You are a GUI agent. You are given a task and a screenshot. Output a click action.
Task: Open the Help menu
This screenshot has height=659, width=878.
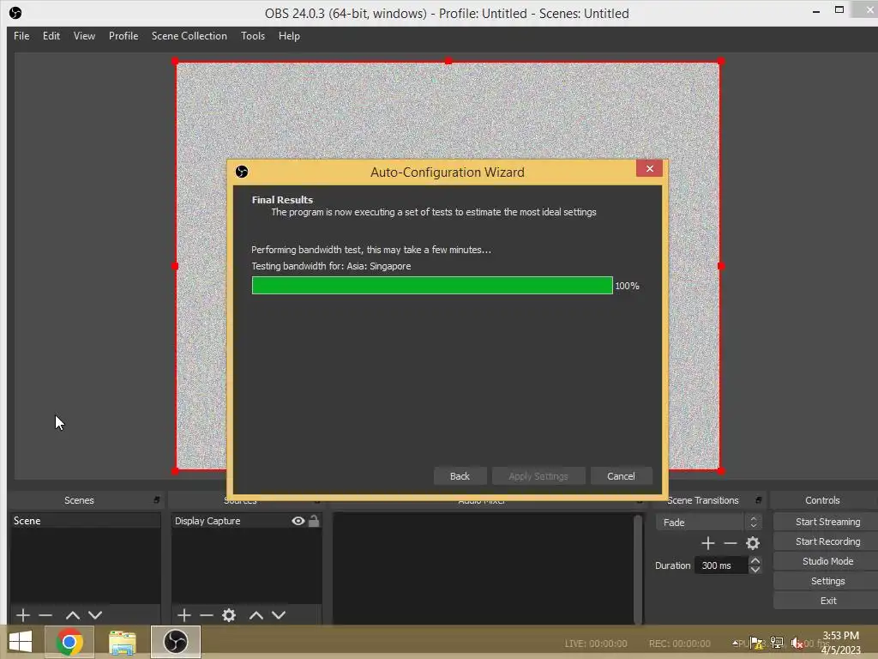click(x=289, y=36)
